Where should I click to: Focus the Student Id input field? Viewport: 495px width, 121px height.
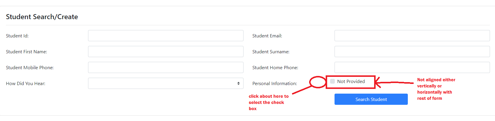(x=166, y=36)
